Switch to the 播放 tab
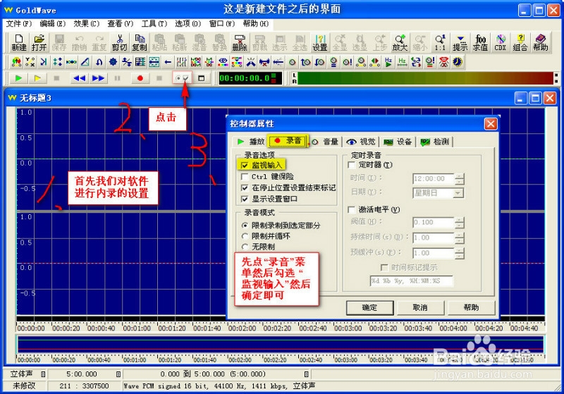The width and height of the screenshot is (564, 394). [x=251, y=142]
